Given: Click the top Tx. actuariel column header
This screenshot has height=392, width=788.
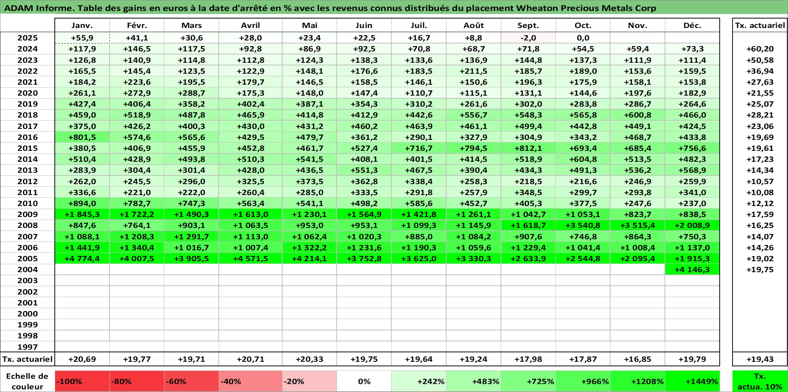Looking at the screenshot, I should (760, 25).
